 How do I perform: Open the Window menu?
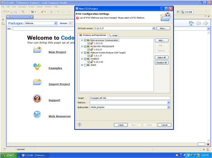point(48,7)
